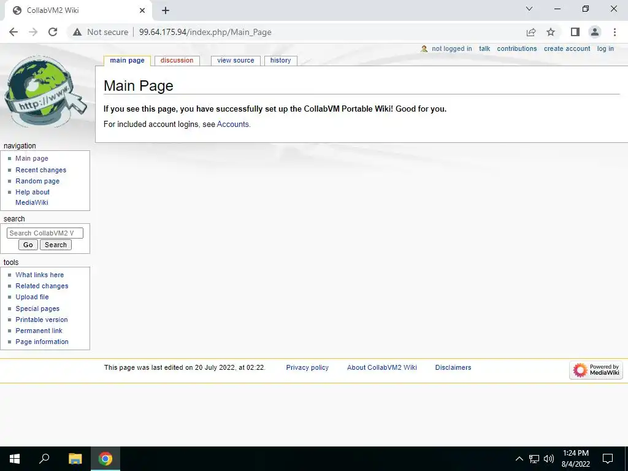Open Upload file
628x471 pixels.
click(32, 297)
